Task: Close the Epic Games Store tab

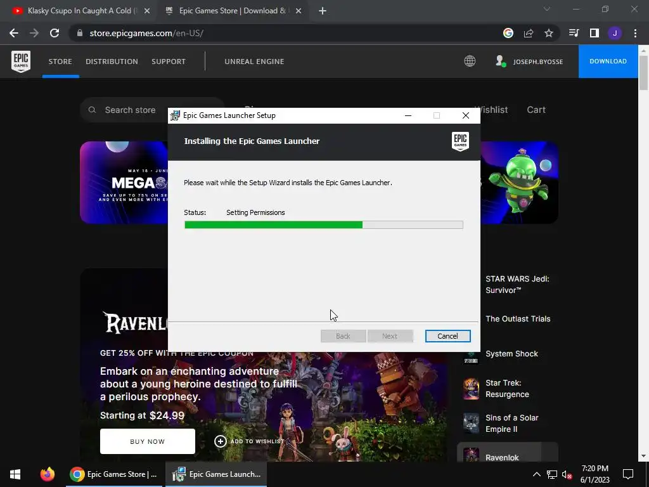Action: coord(299,11)
